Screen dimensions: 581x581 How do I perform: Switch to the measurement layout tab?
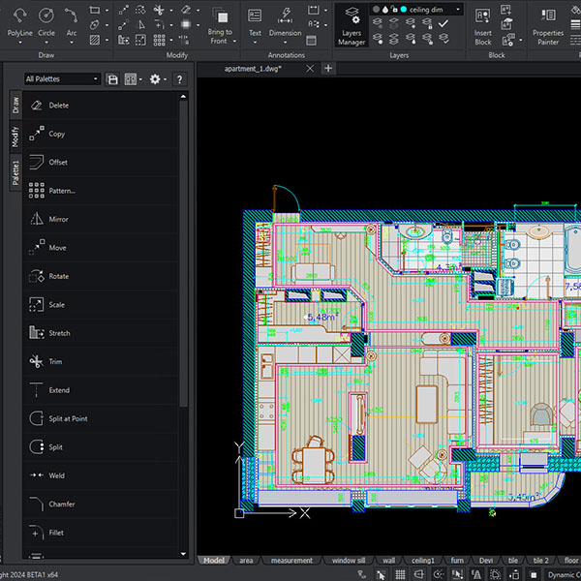[x=291, y=561]
